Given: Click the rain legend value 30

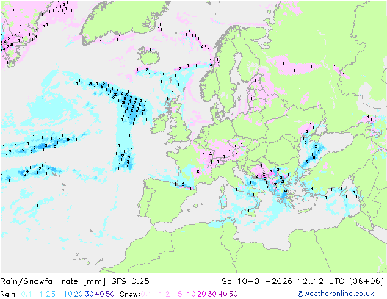Looking at the screenshot, I should (x=89, y=294).
